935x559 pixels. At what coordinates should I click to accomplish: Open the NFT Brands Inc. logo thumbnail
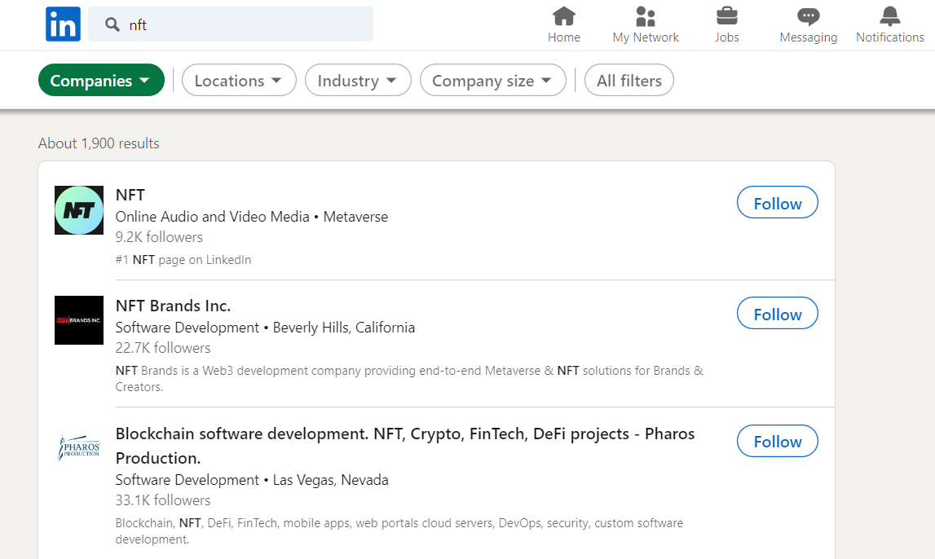pyautogui.click(x=78, y=320)
